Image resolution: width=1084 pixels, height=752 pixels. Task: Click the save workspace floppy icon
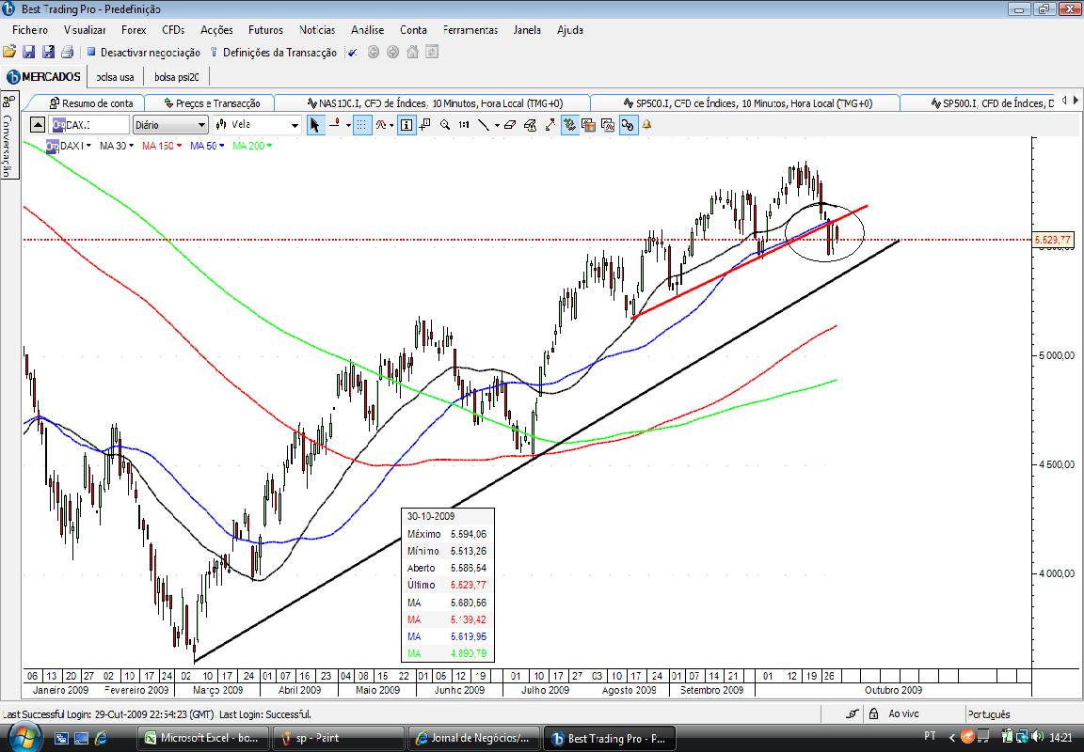(28, 52)
